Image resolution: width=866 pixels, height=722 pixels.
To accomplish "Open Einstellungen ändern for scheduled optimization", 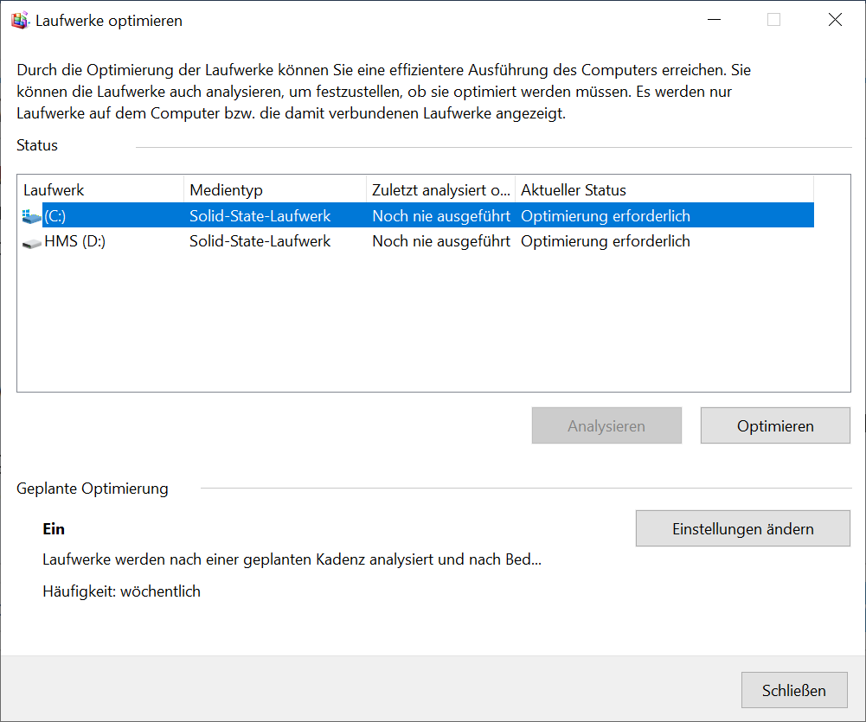I will (x=743, y=529).
